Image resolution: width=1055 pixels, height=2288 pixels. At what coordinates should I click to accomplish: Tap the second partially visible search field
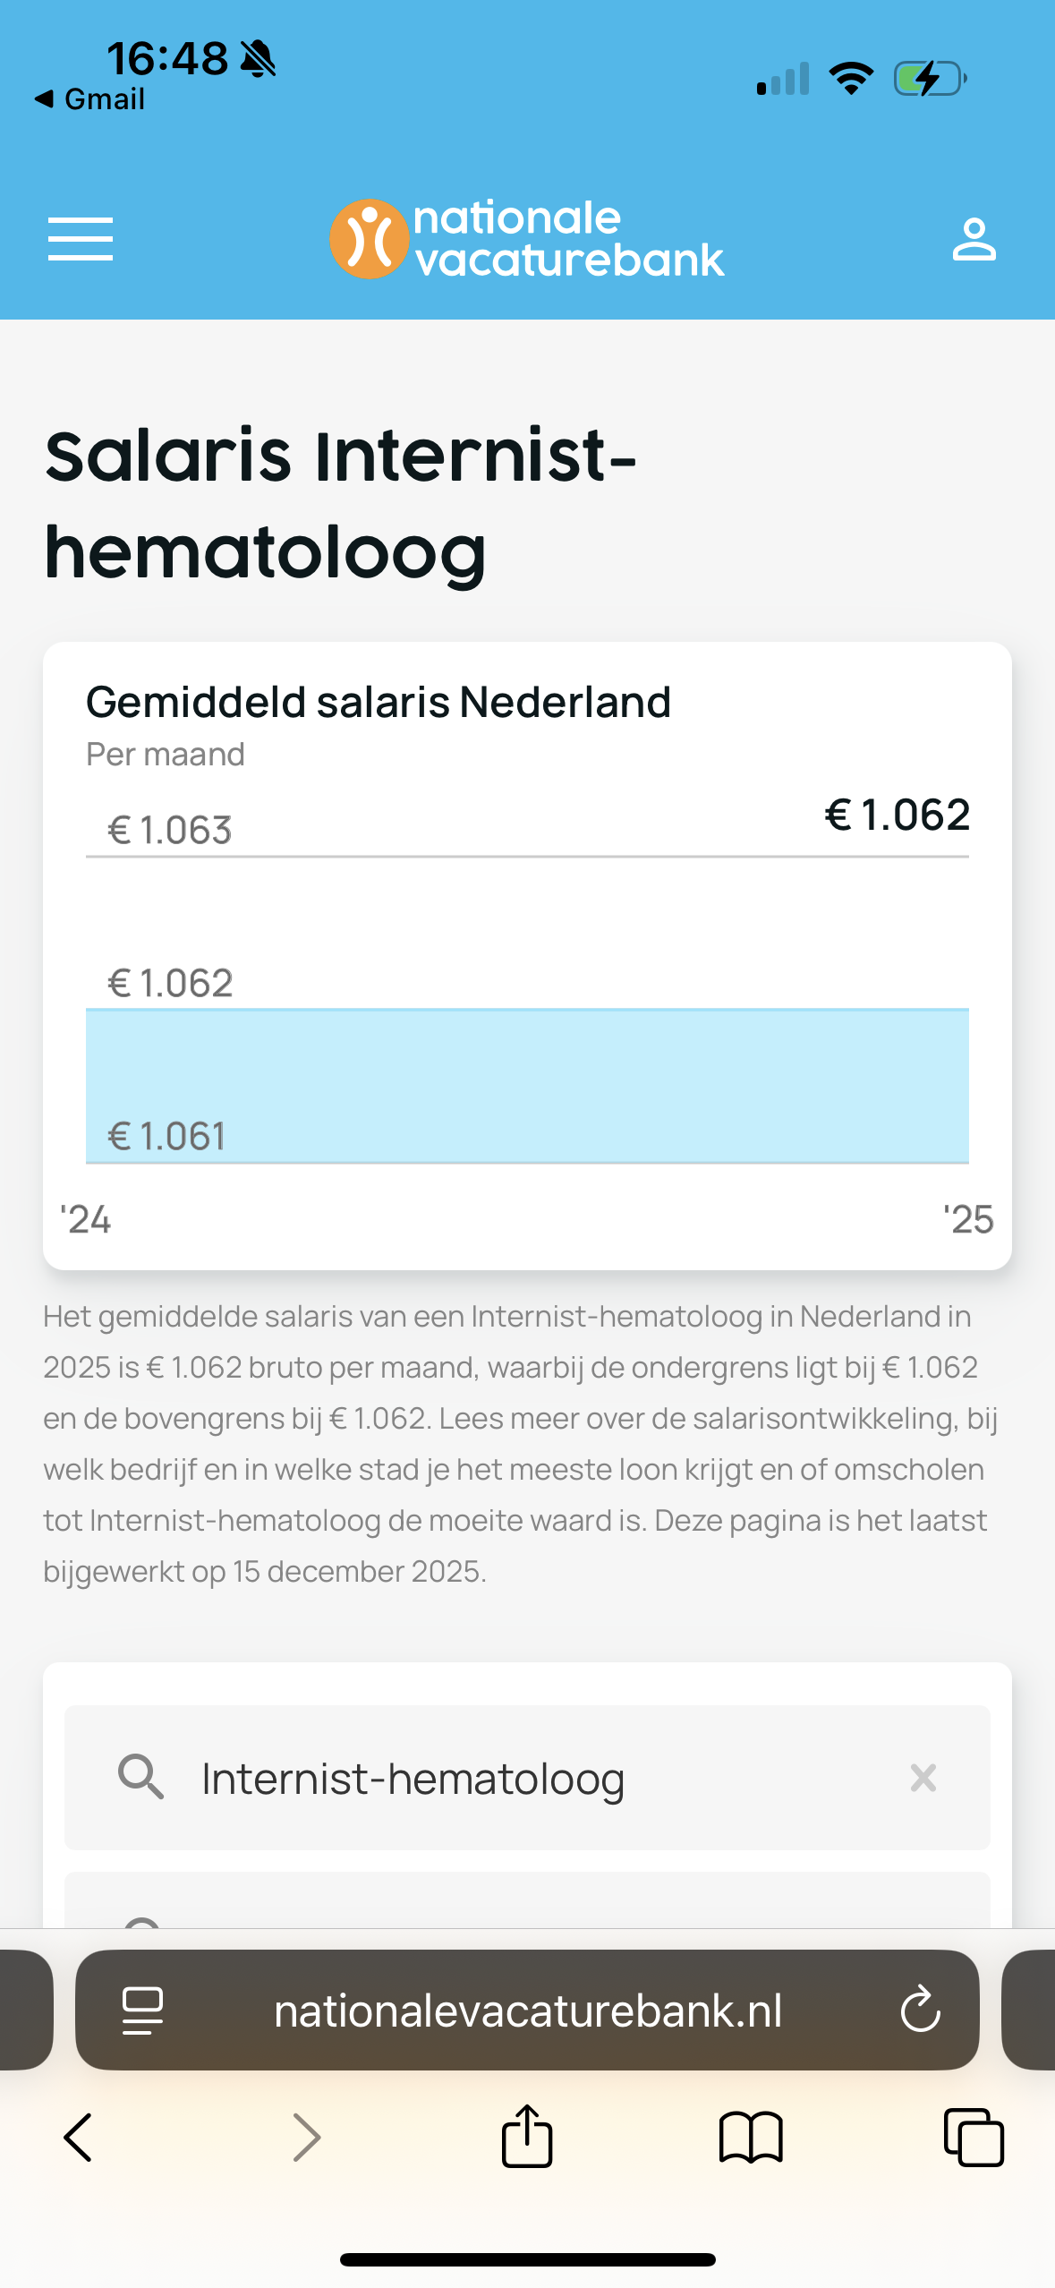[527, 1901]
